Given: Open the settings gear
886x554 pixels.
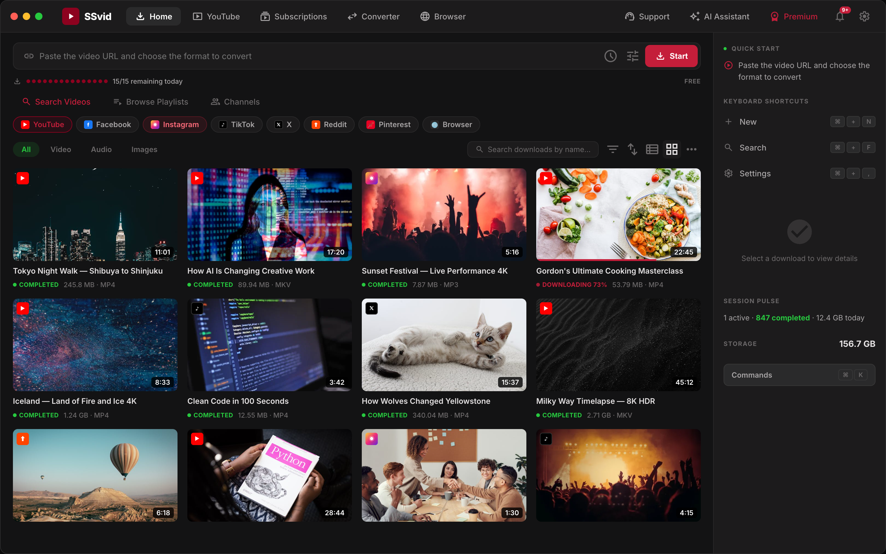Looking at the screenshot, I should click(864, 16).
